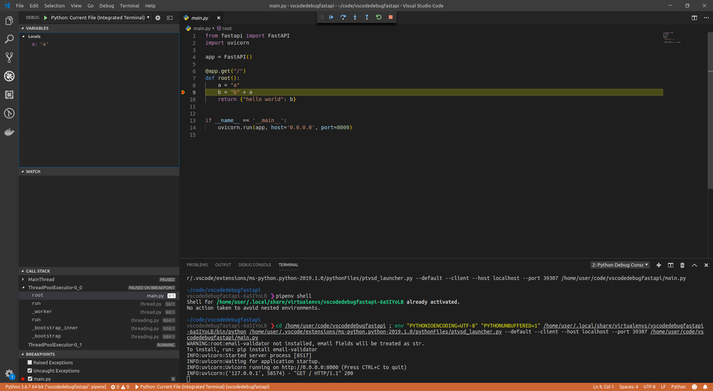Open the Source Control view
Viewport: 713px width, 391px height.
[9, 58]
